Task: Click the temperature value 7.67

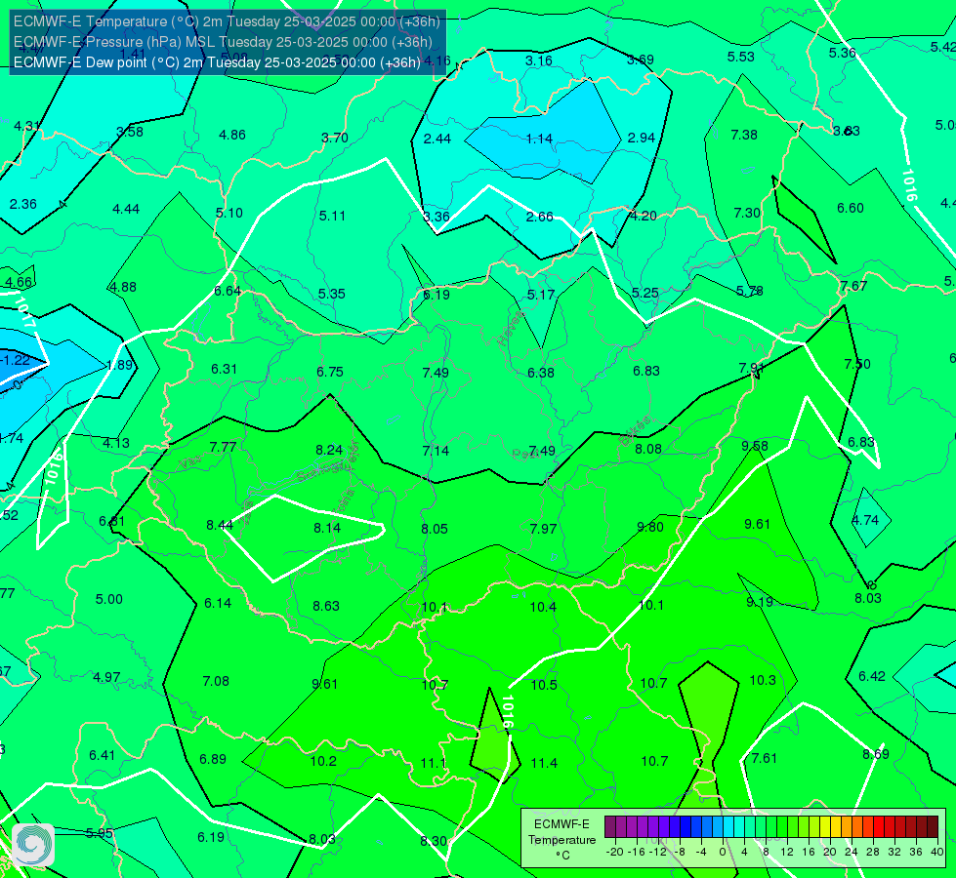Action: 852,286
